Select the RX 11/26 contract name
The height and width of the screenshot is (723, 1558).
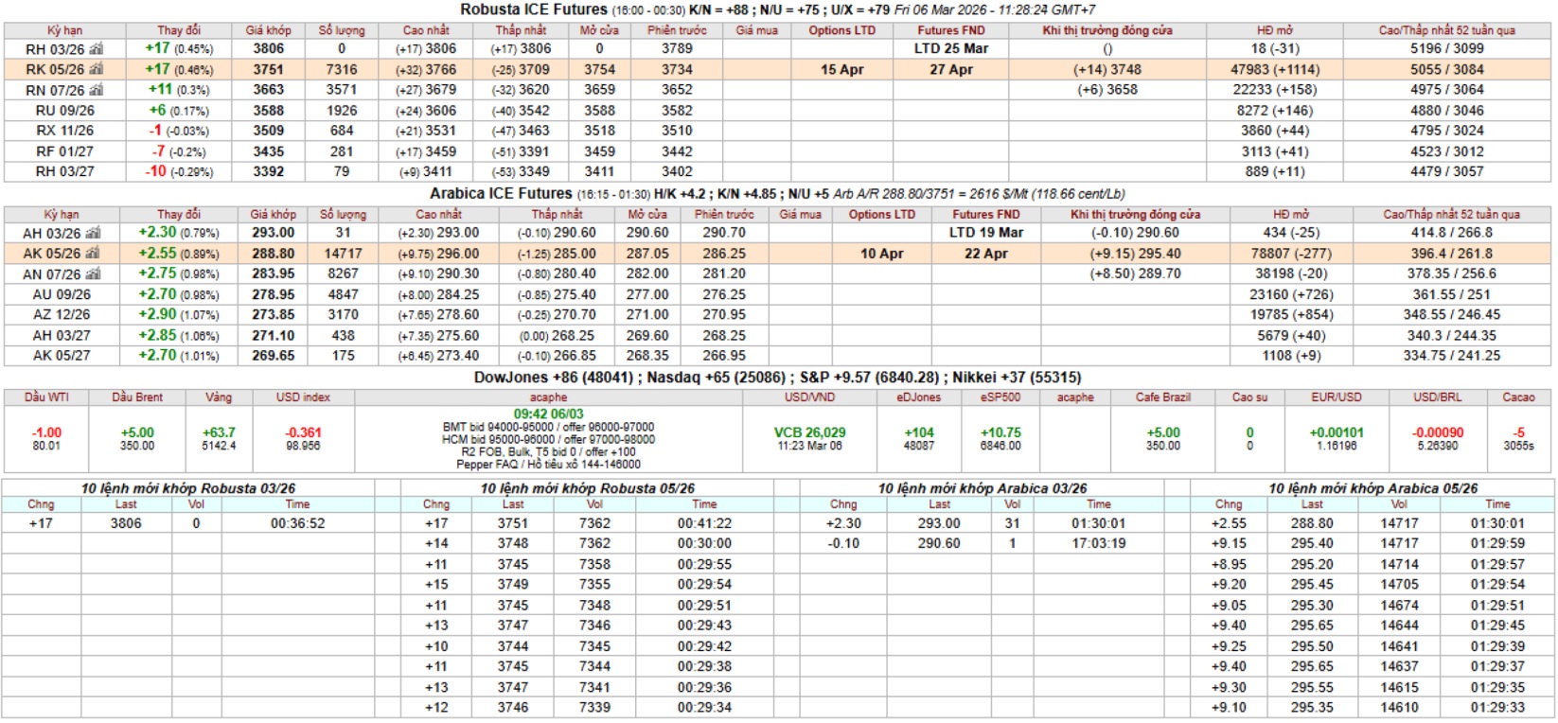click(64, 131)
